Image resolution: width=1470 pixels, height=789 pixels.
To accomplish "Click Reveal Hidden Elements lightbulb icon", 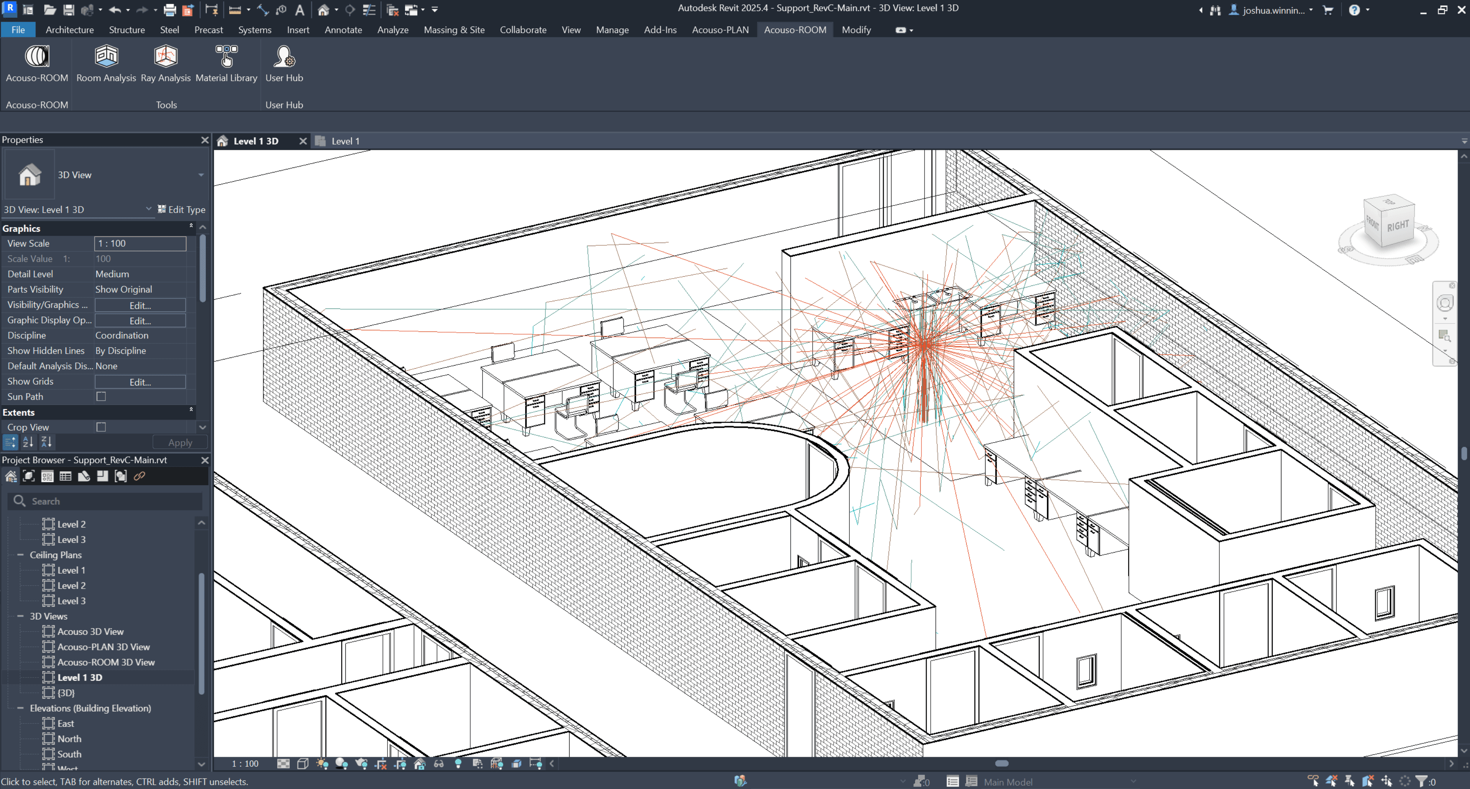I will click(458, 763).
